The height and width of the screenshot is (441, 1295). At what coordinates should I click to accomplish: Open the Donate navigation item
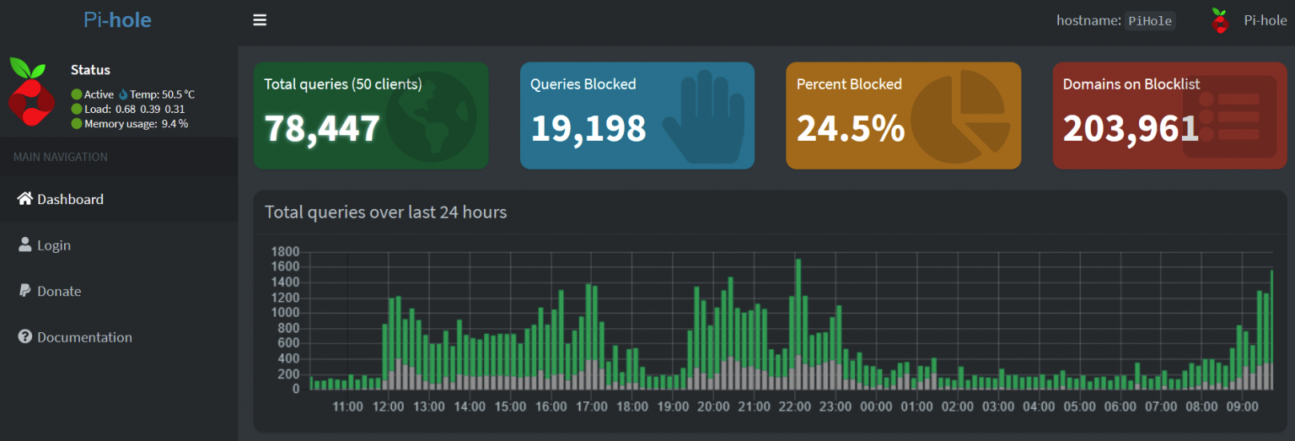pos(119,290)
